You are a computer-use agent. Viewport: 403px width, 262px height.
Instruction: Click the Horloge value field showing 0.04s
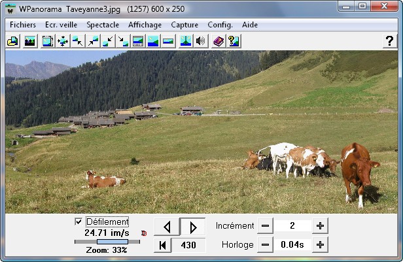[x=292, y=245]
